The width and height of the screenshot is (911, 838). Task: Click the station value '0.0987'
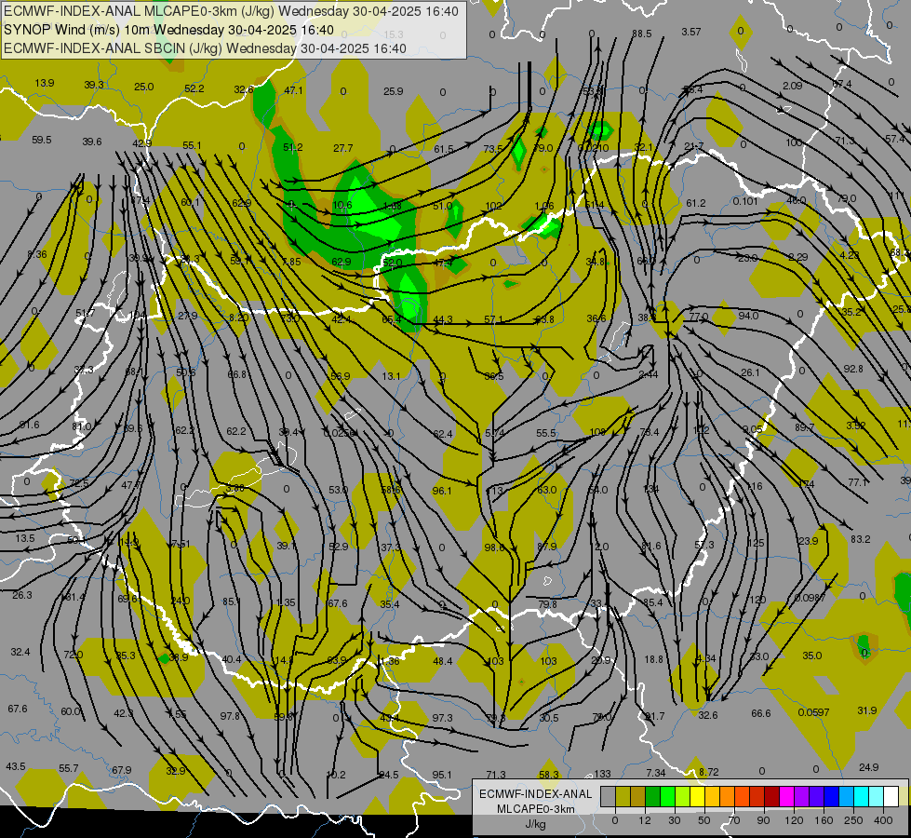810,598
